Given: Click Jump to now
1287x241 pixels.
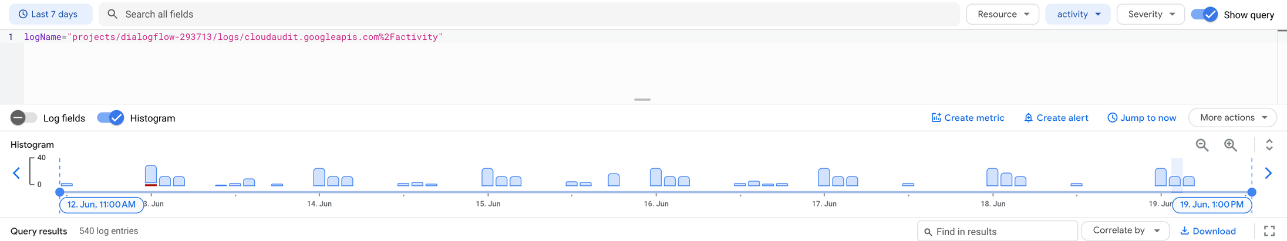Looking at the screenshot, I should [x=1141, y=118].
